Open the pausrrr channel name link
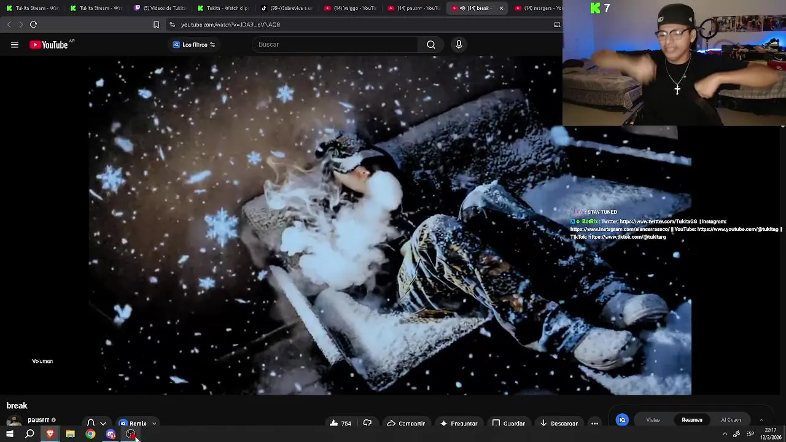The width and height of the screenshot is (786, 442). pyautogui.click(x=38, y=420)
